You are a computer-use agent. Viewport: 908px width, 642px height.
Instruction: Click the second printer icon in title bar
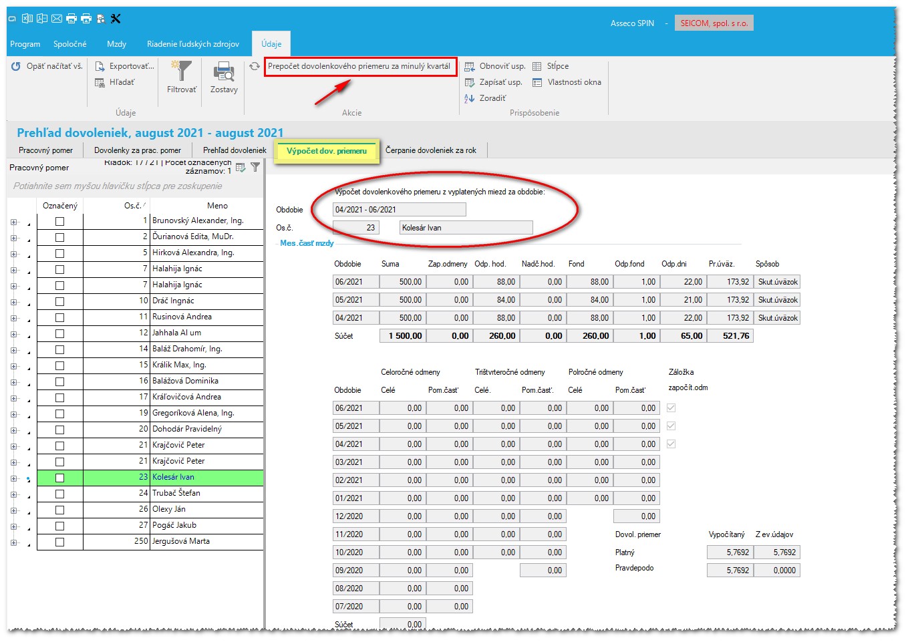pyautogui.click(x=86, y=19)
